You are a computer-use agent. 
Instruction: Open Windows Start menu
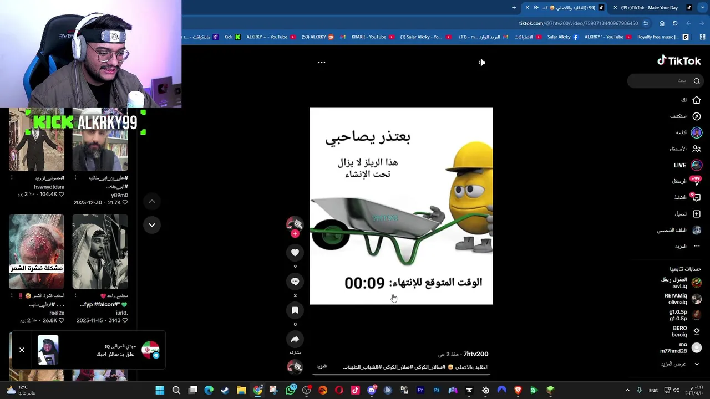pos(160,391)
